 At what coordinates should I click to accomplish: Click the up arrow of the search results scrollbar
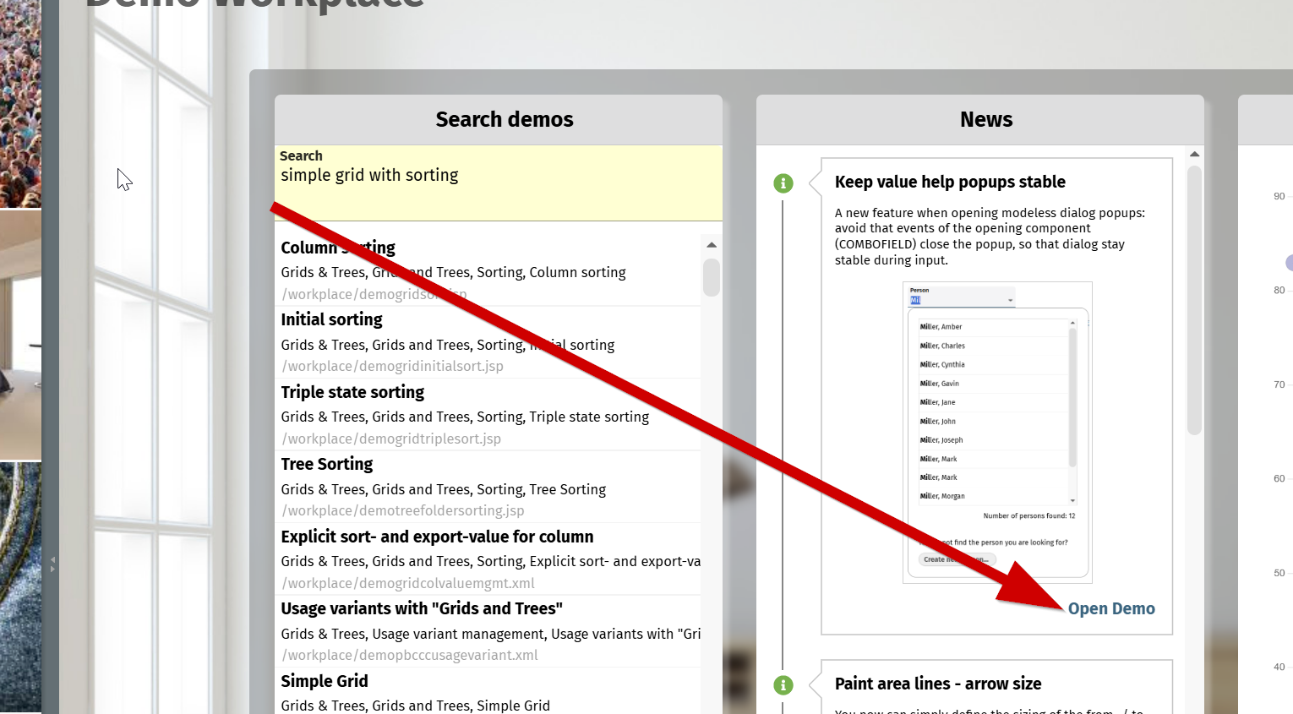click(712, 245)
